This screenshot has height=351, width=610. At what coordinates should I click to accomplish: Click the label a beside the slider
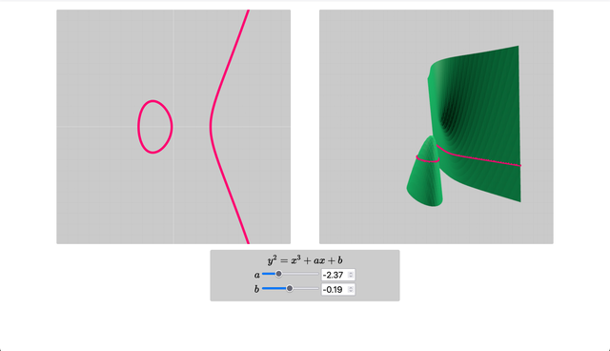point(256,275)
